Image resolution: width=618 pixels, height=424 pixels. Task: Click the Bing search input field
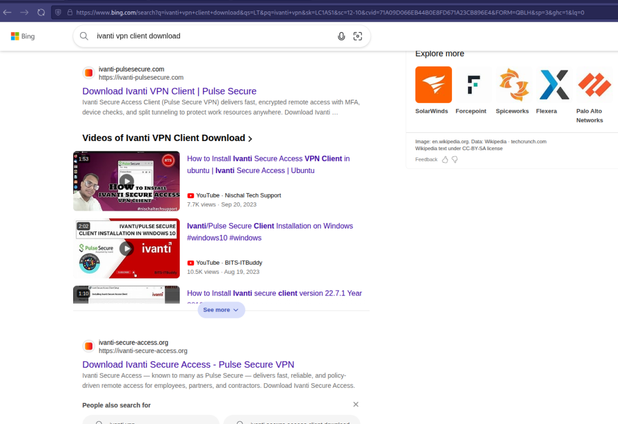(x=212, y=36)
